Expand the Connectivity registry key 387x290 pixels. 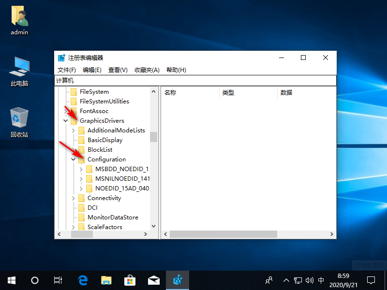click(x=73, y=198)
